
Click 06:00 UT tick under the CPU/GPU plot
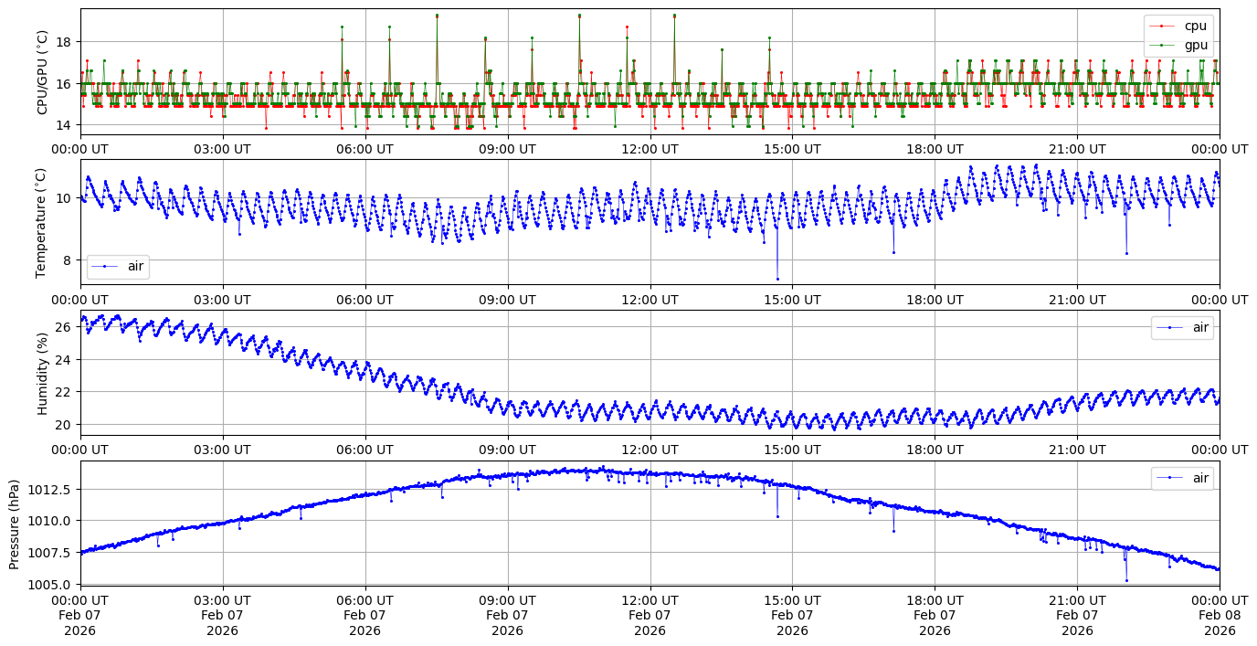pyautogui.click(x=364, y=149)
